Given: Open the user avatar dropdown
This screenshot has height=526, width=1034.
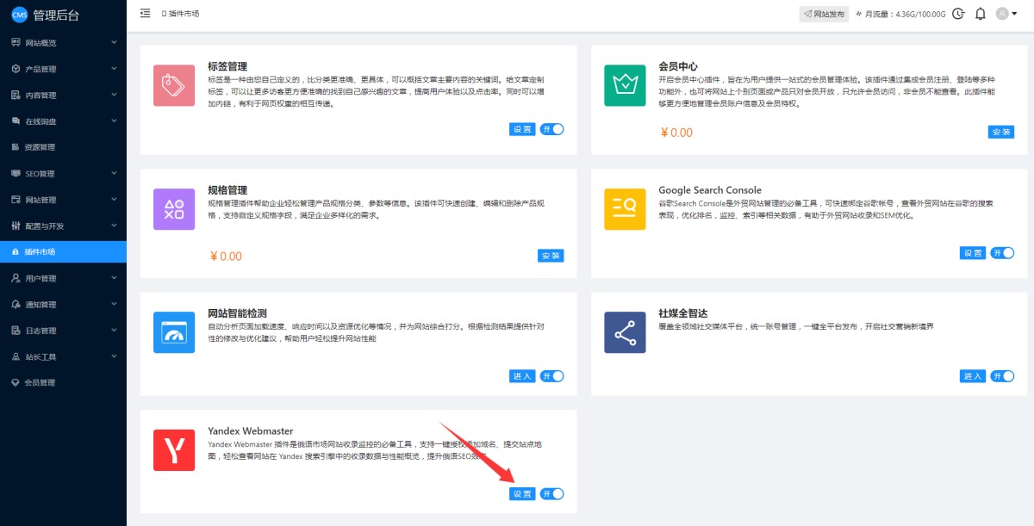Looking at the screenshot, I should (x=1006, y=14).
